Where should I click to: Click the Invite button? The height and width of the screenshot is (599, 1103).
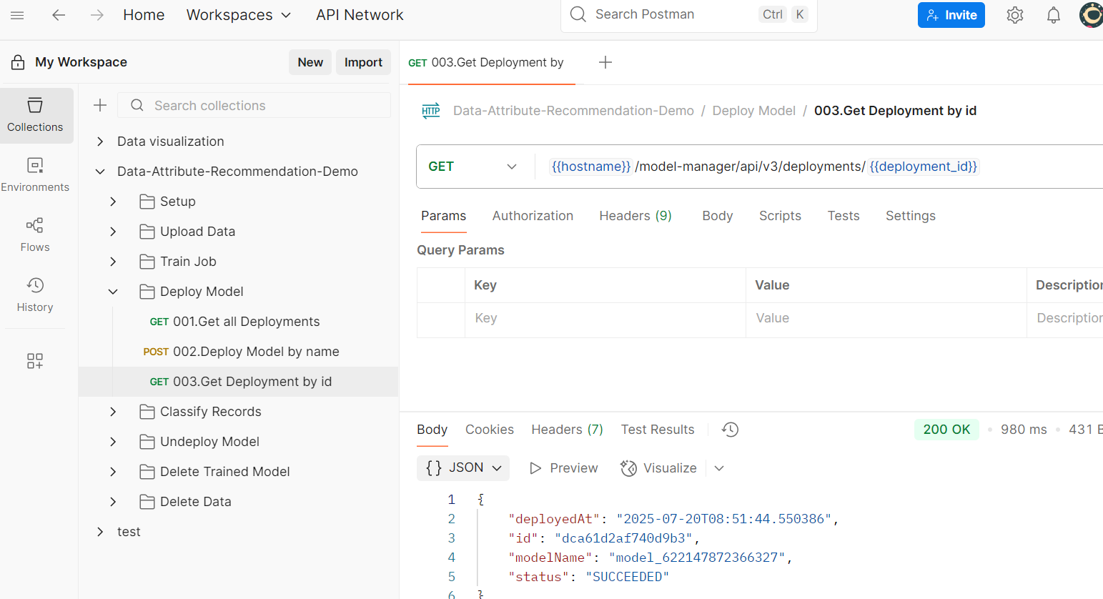tap(951, 15)
